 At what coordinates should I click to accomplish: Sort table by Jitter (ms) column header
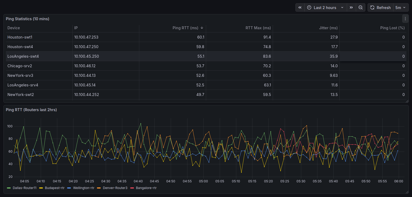click(328, 28)
